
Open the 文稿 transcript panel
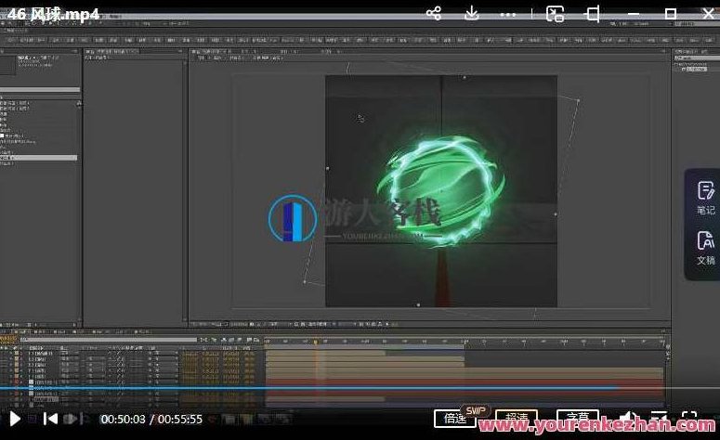(x=705, y=248)
